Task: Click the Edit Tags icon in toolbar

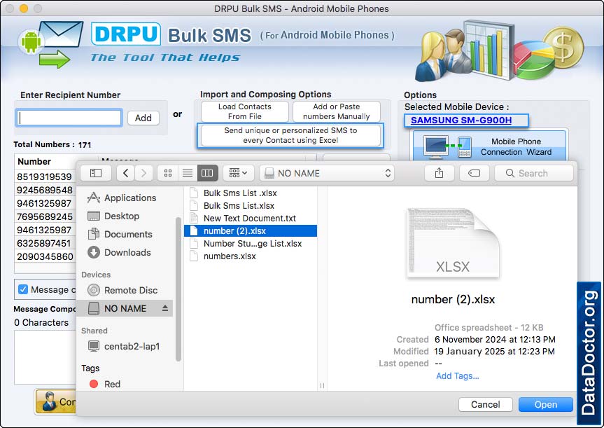Action: 475,173
